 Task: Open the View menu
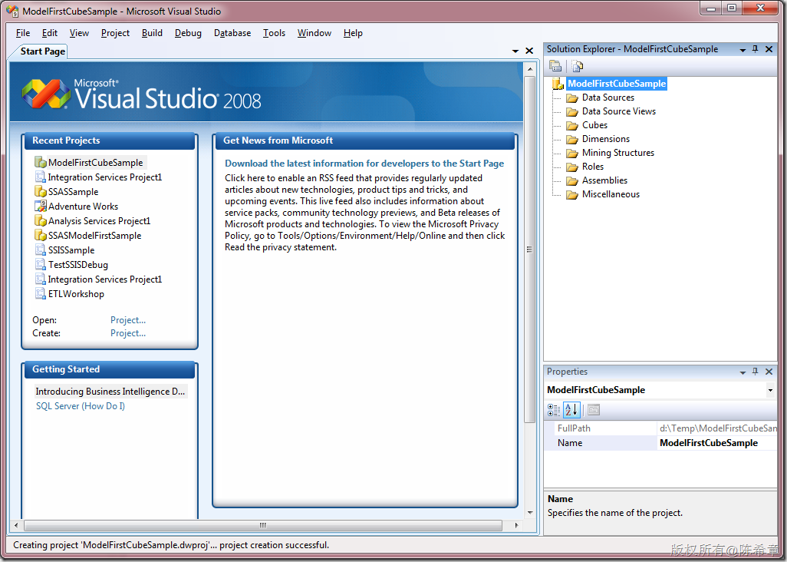[x=79, y=33]
